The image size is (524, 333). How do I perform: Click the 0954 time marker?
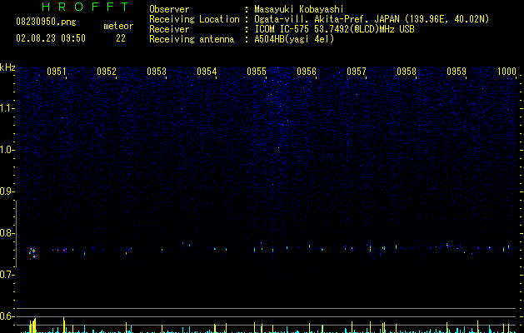coord(207,72)
